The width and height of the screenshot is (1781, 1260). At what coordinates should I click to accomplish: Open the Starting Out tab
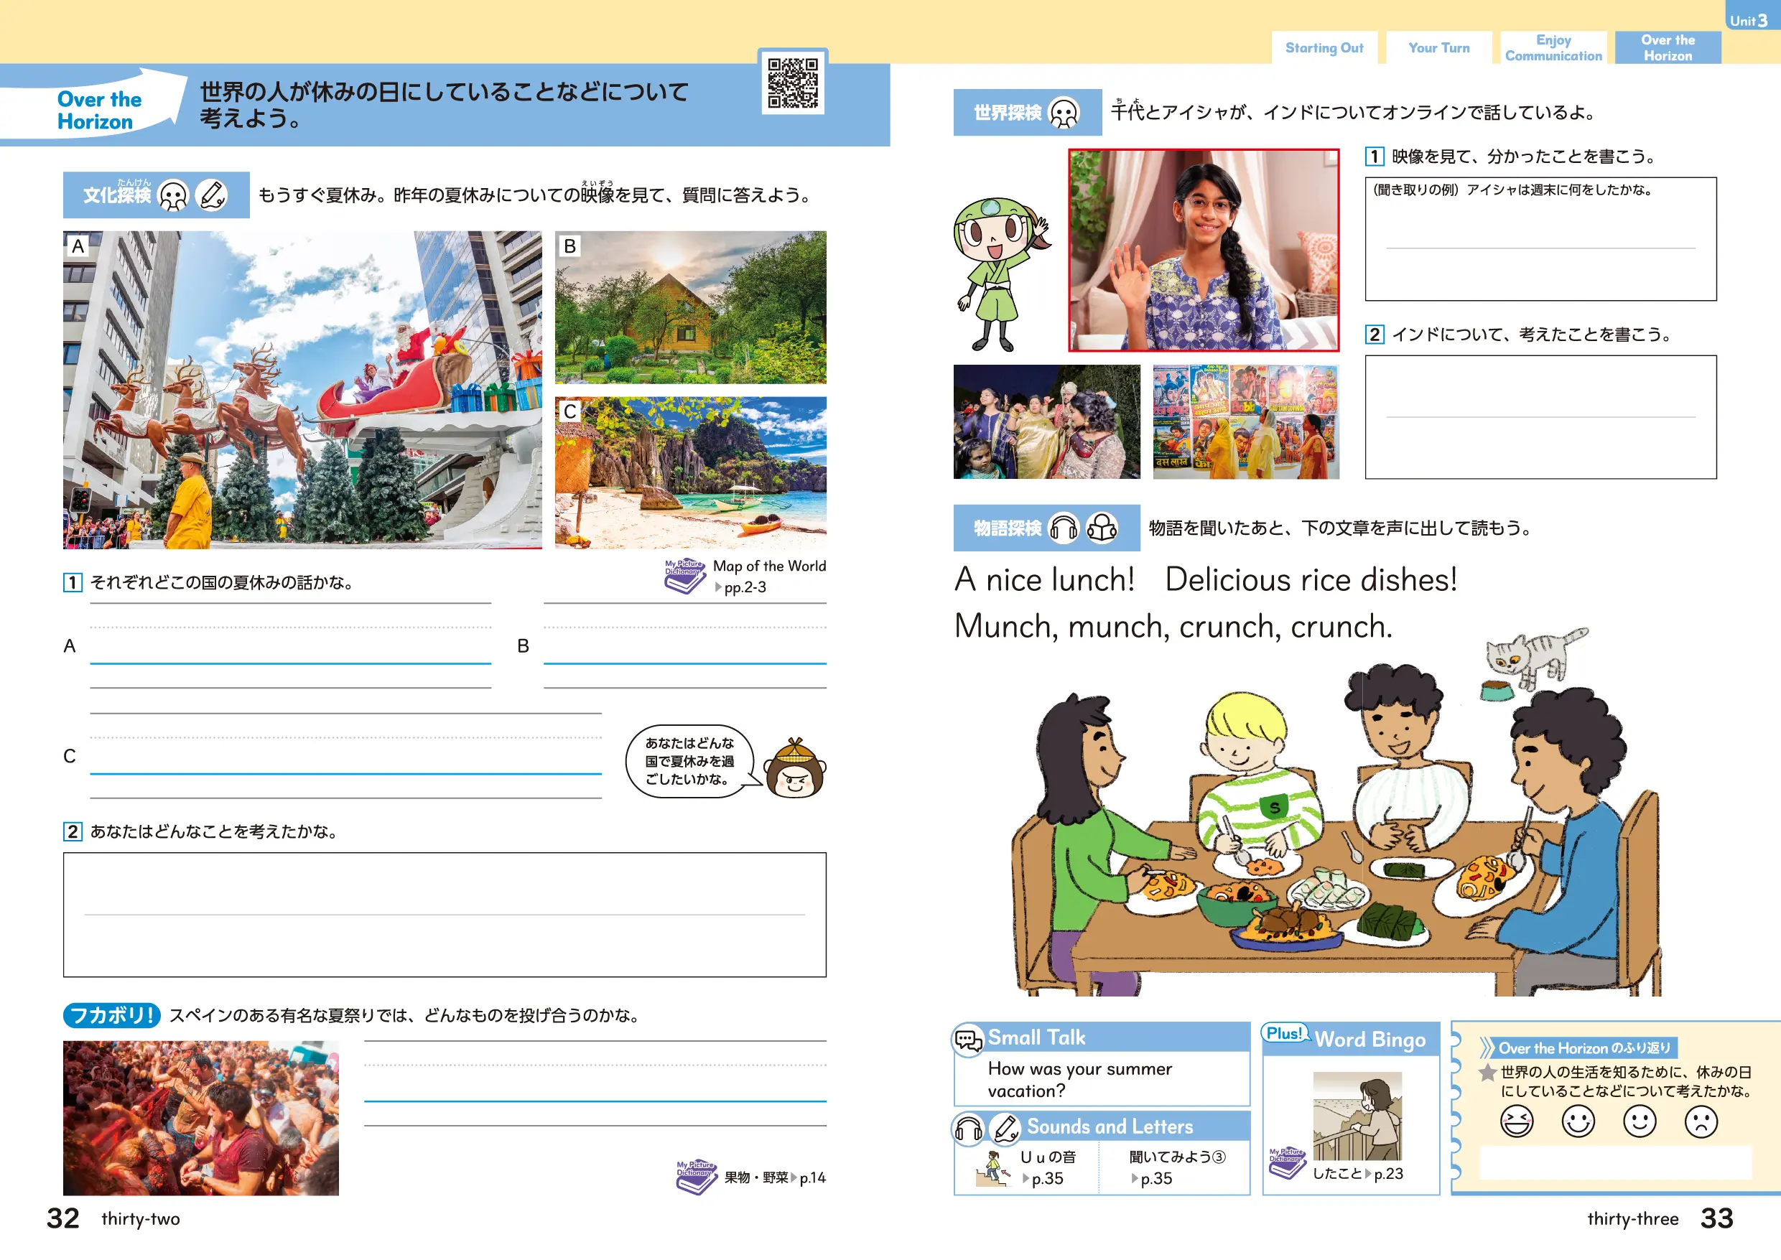click(x=1324, y=48)
